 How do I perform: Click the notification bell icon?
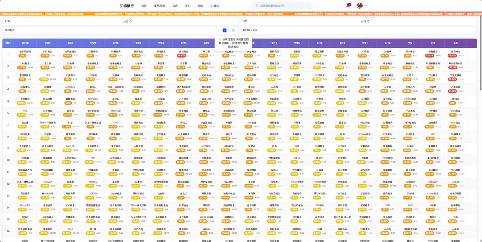tap(348, 6)
